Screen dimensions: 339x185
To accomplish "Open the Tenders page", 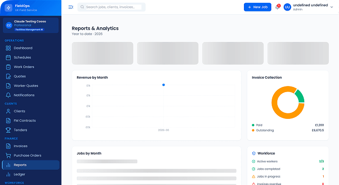I will pyautogui.click(x=31, y=130).
